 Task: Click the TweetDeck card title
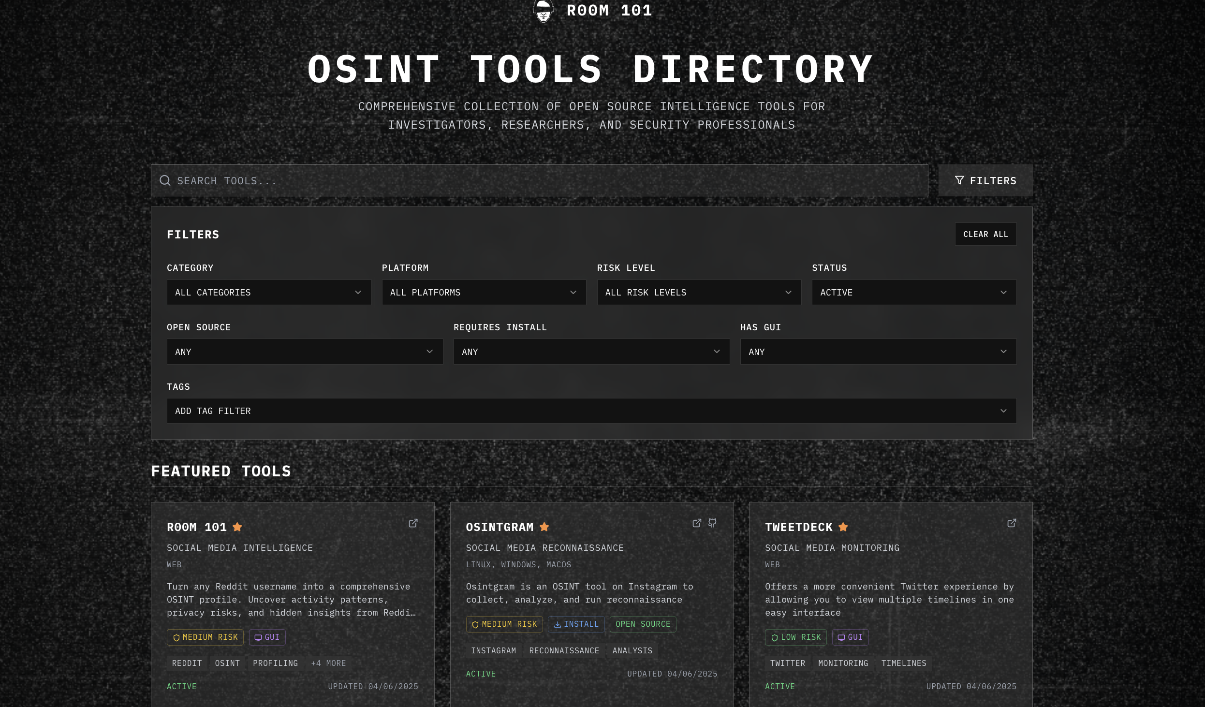pyautogui.click(x=799, y=527)
